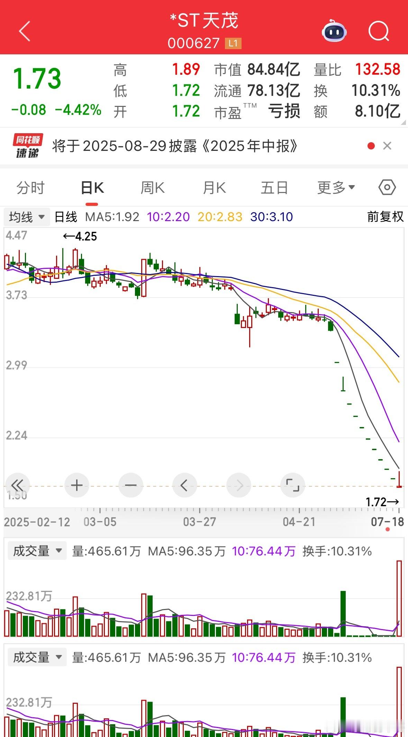Jump to earliest data double-arrow button

pos(17,485)
